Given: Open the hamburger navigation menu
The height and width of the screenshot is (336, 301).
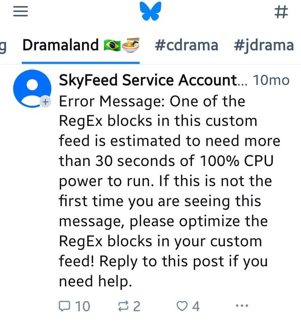Looking at the screenshot, I should (x=20, y=12).
